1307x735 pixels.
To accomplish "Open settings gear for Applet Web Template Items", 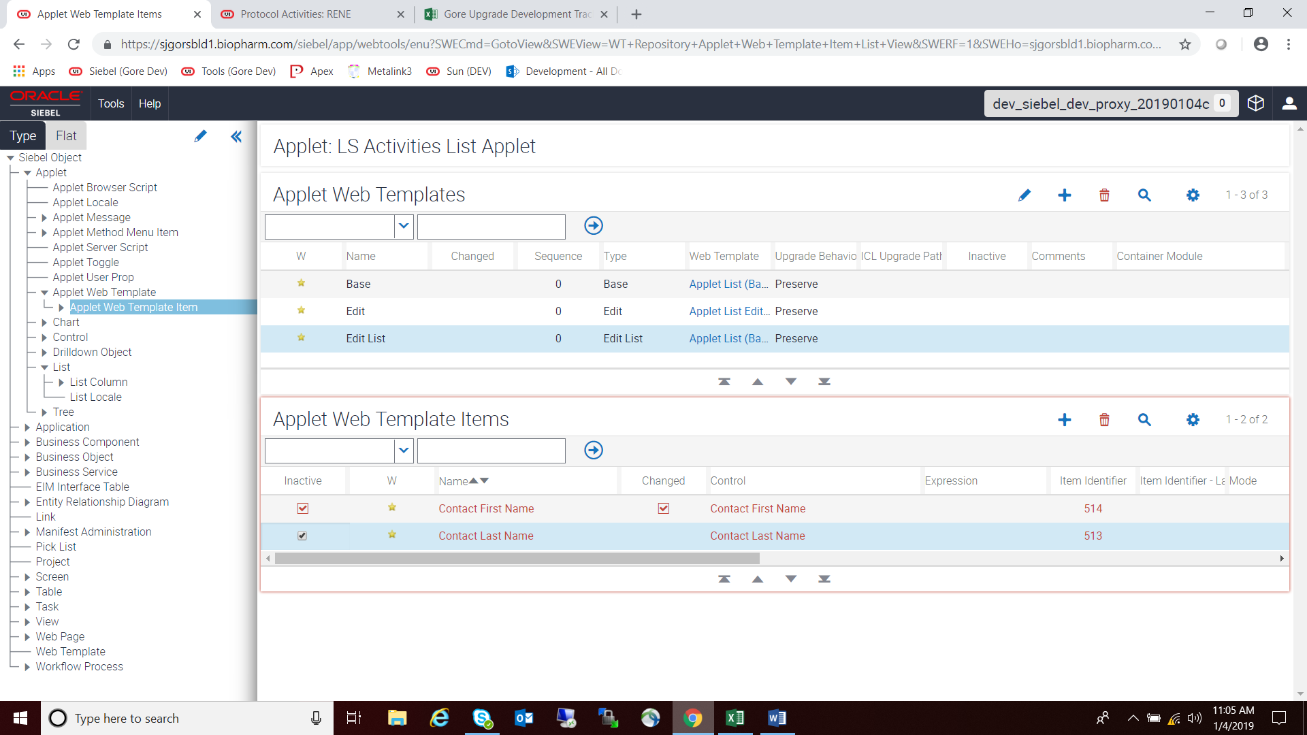I will (1193, 420).
